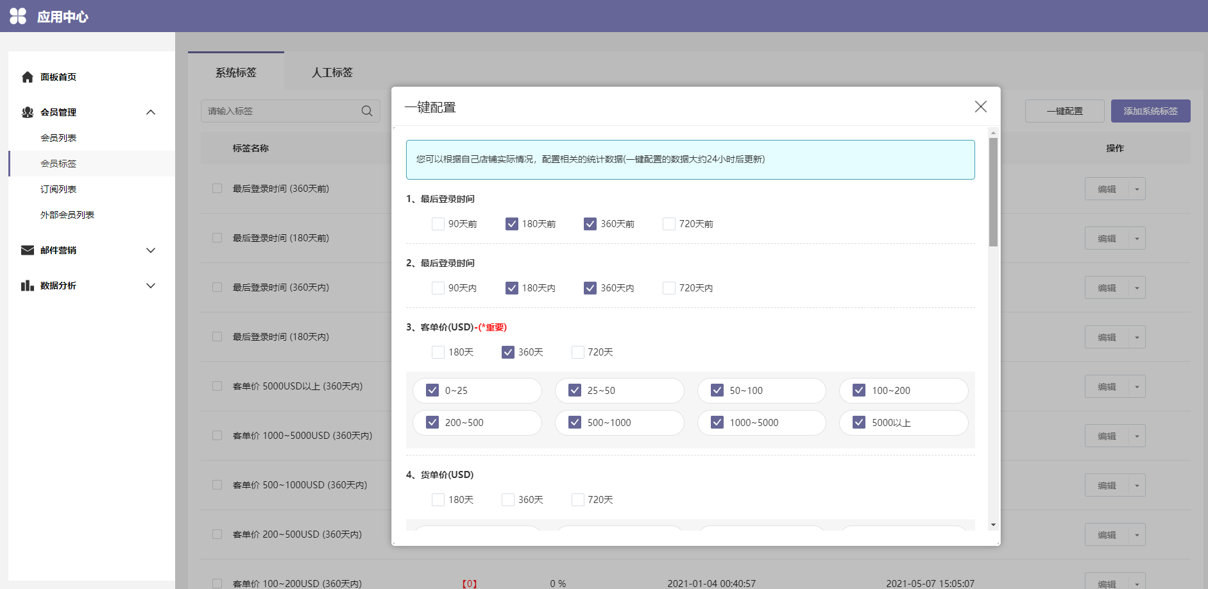Check 90天前 under last login time
1208x589 pixels.
(x=438, y=224)
